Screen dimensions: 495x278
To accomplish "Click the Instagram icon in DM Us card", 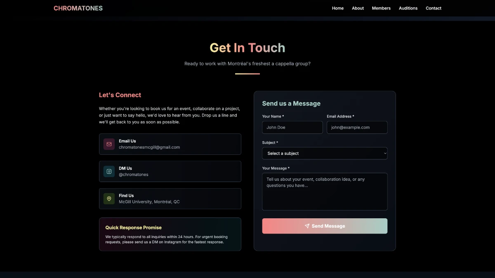I will 109,171.
